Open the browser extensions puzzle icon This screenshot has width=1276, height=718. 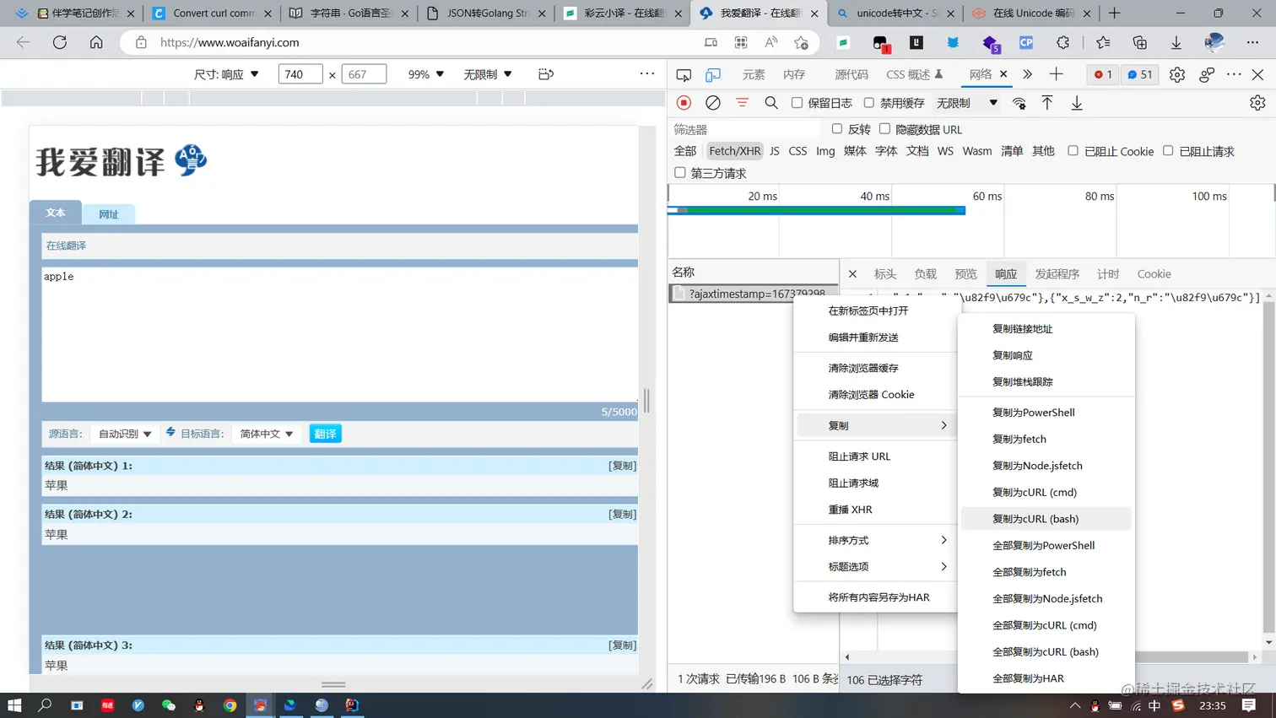pos(1062,42)
